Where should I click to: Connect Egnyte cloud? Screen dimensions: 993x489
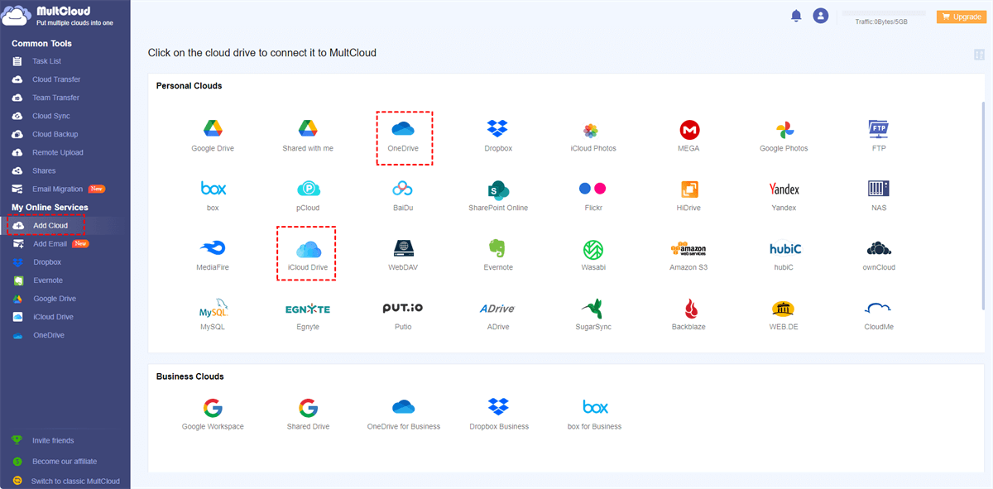pyautogui.click(x=308, y=315)
